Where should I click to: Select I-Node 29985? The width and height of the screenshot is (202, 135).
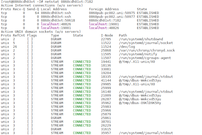(x=106, y=84)
